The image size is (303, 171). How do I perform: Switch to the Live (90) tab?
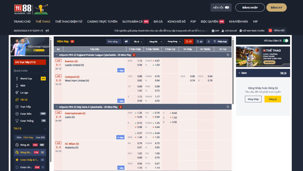[40, 137]
